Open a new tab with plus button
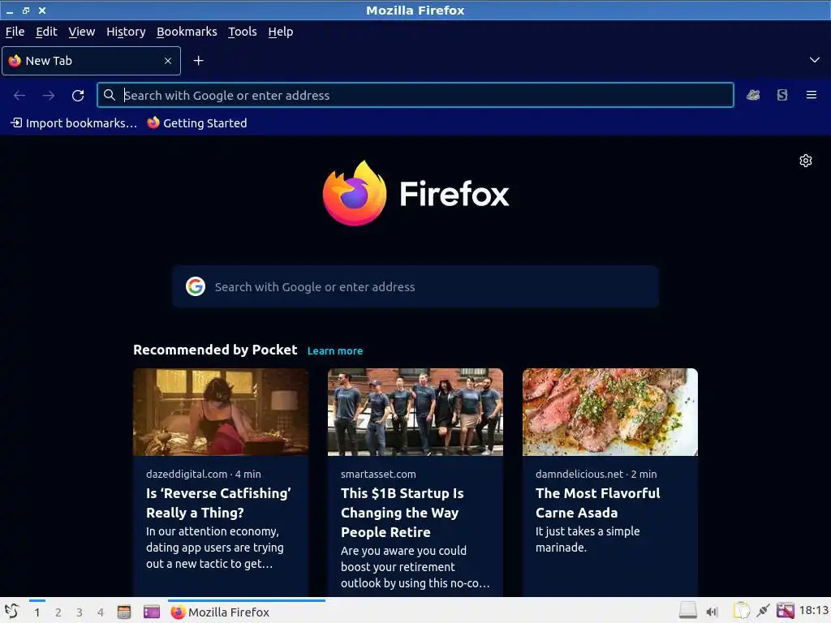831x623 pixels. [x=198, y=61]
